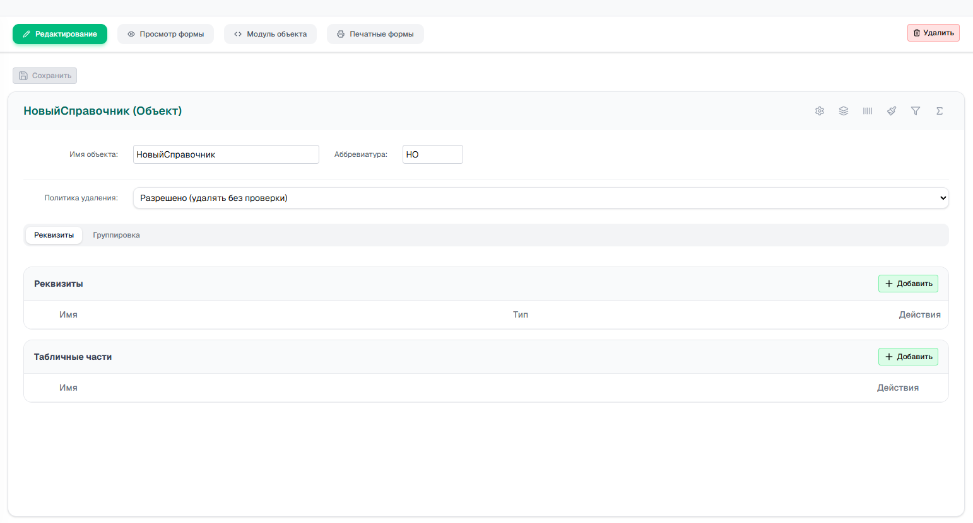Select the Реквизиты tab
Viewport: 973px width, 523px height.
click(x=54, y=235)
